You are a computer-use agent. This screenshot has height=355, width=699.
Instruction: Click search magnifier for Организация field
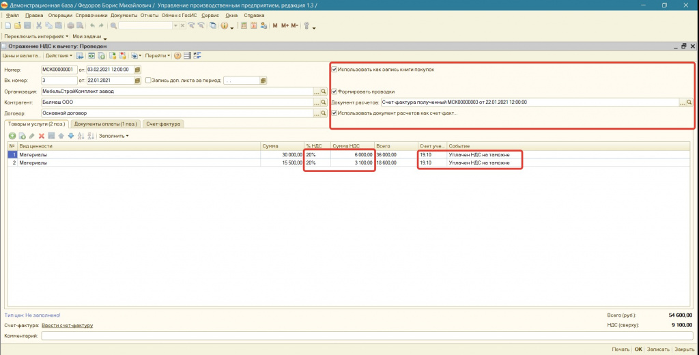tap(324, 91)
